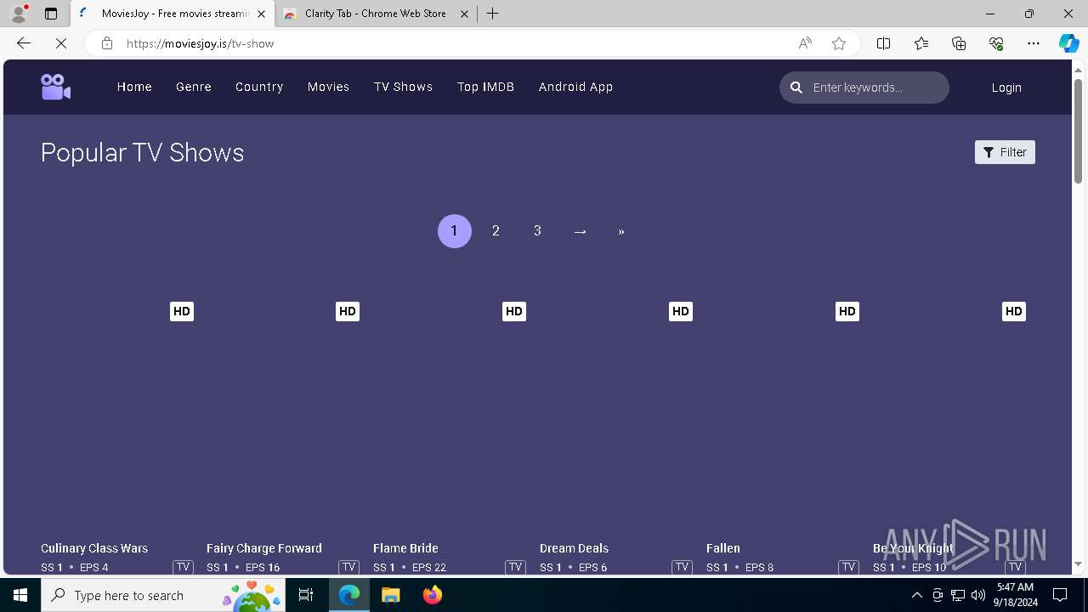Open Fallen title
1088x612 pixels.
tap(723, 548)
